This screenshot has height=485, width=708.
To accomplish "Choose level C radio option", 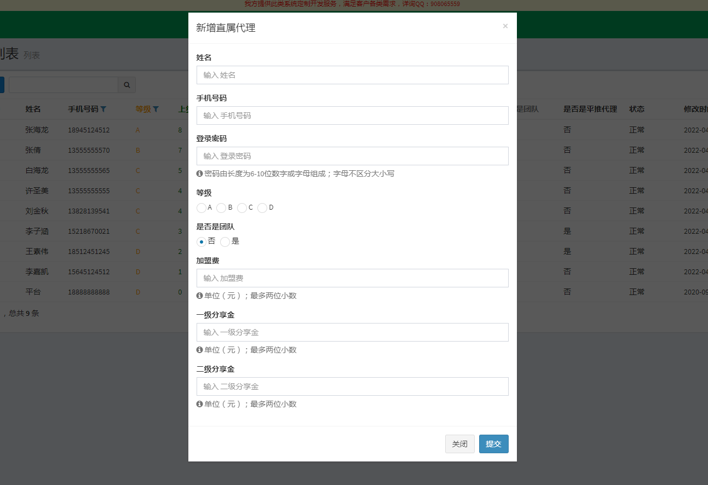I will pyautogui.click(x=242, y=208).
